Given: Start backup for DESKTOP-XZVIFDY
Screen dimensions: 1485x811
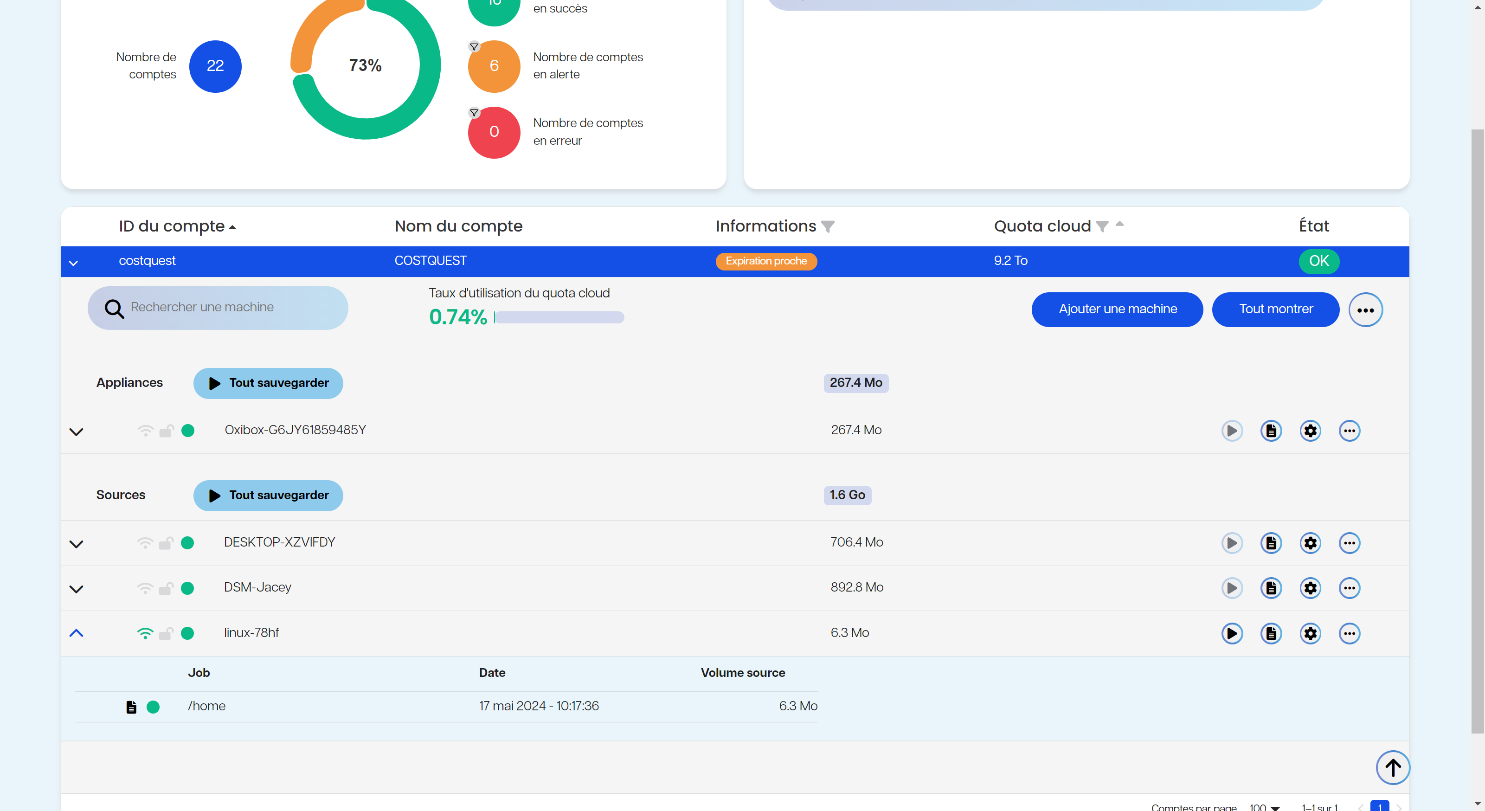Looking at the screenshot, I should pyautogui.click(x=1232, y=543).
